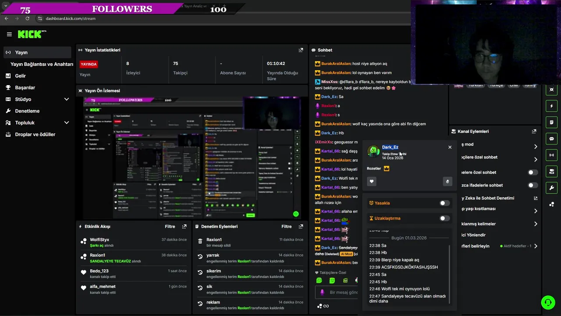Click the message history scrollbar in user card
Viewport: 561px width, 316px height.
pyautogui.click(x=450, y=274)
